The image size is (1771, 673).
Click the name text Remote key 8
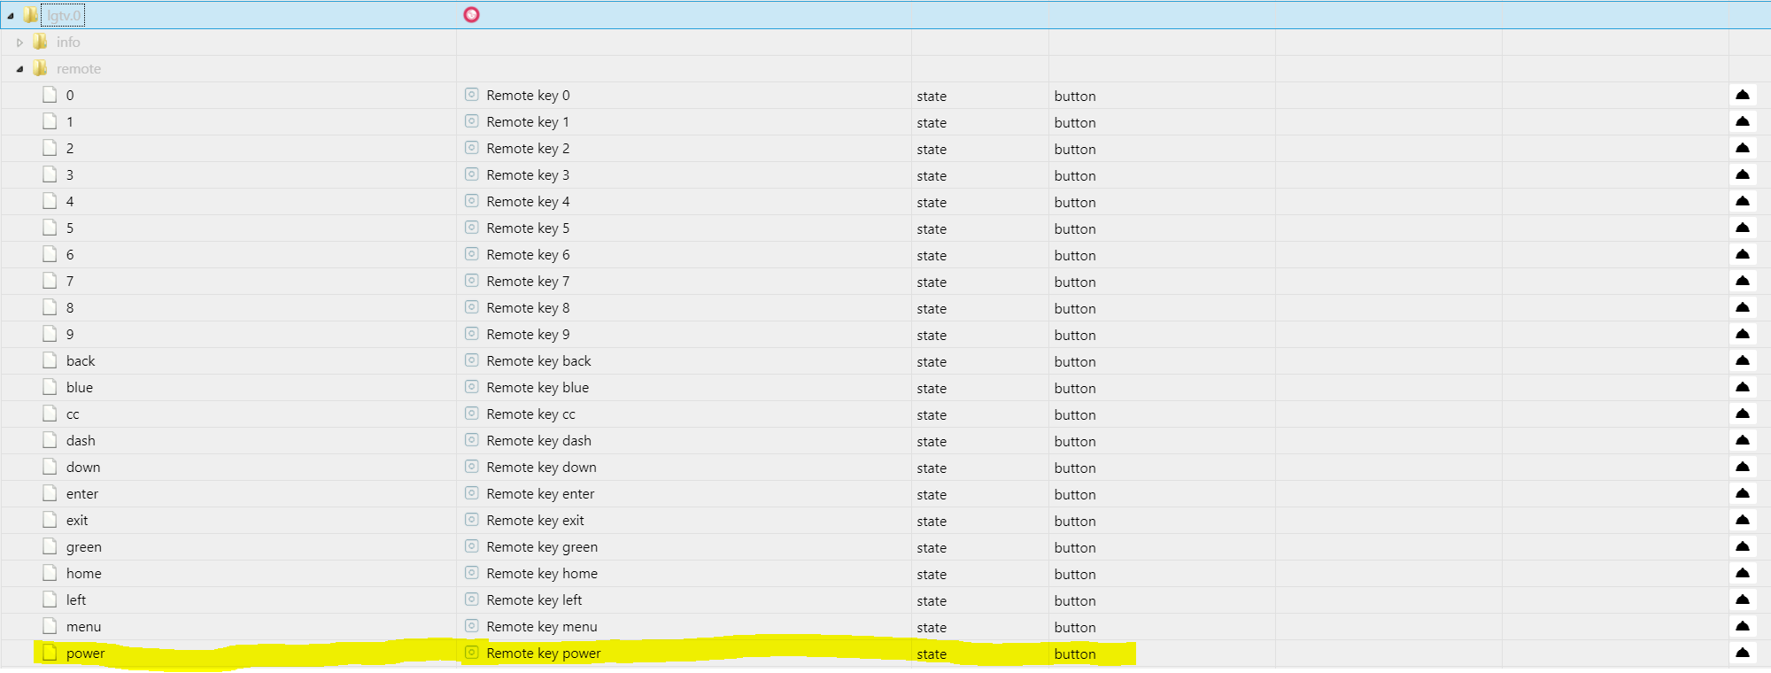(x=528, y=308)
